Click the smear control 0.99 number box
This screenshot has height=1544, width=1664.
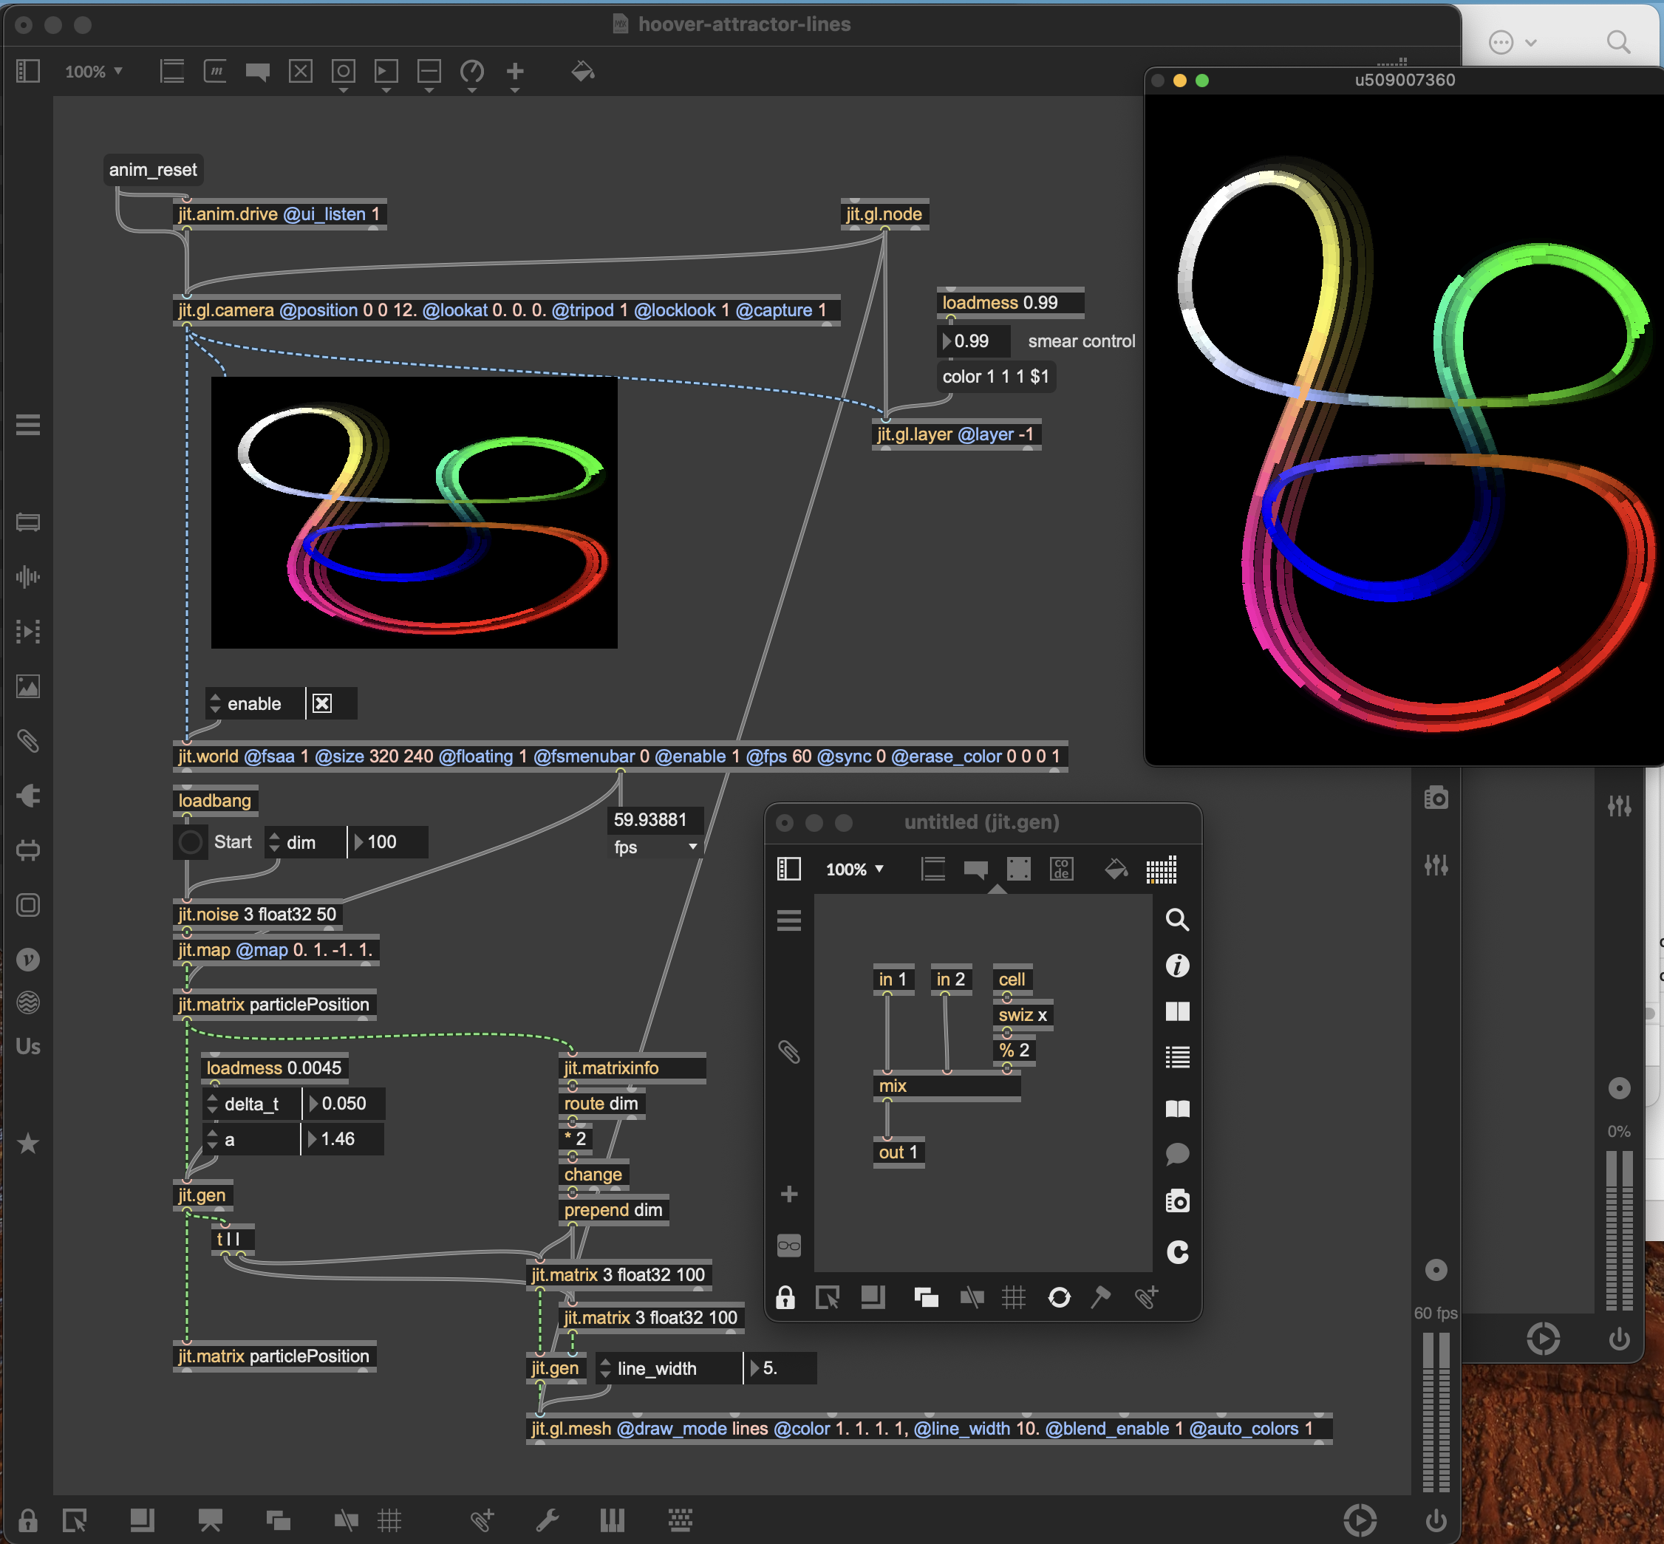click(x=974, y=341)
